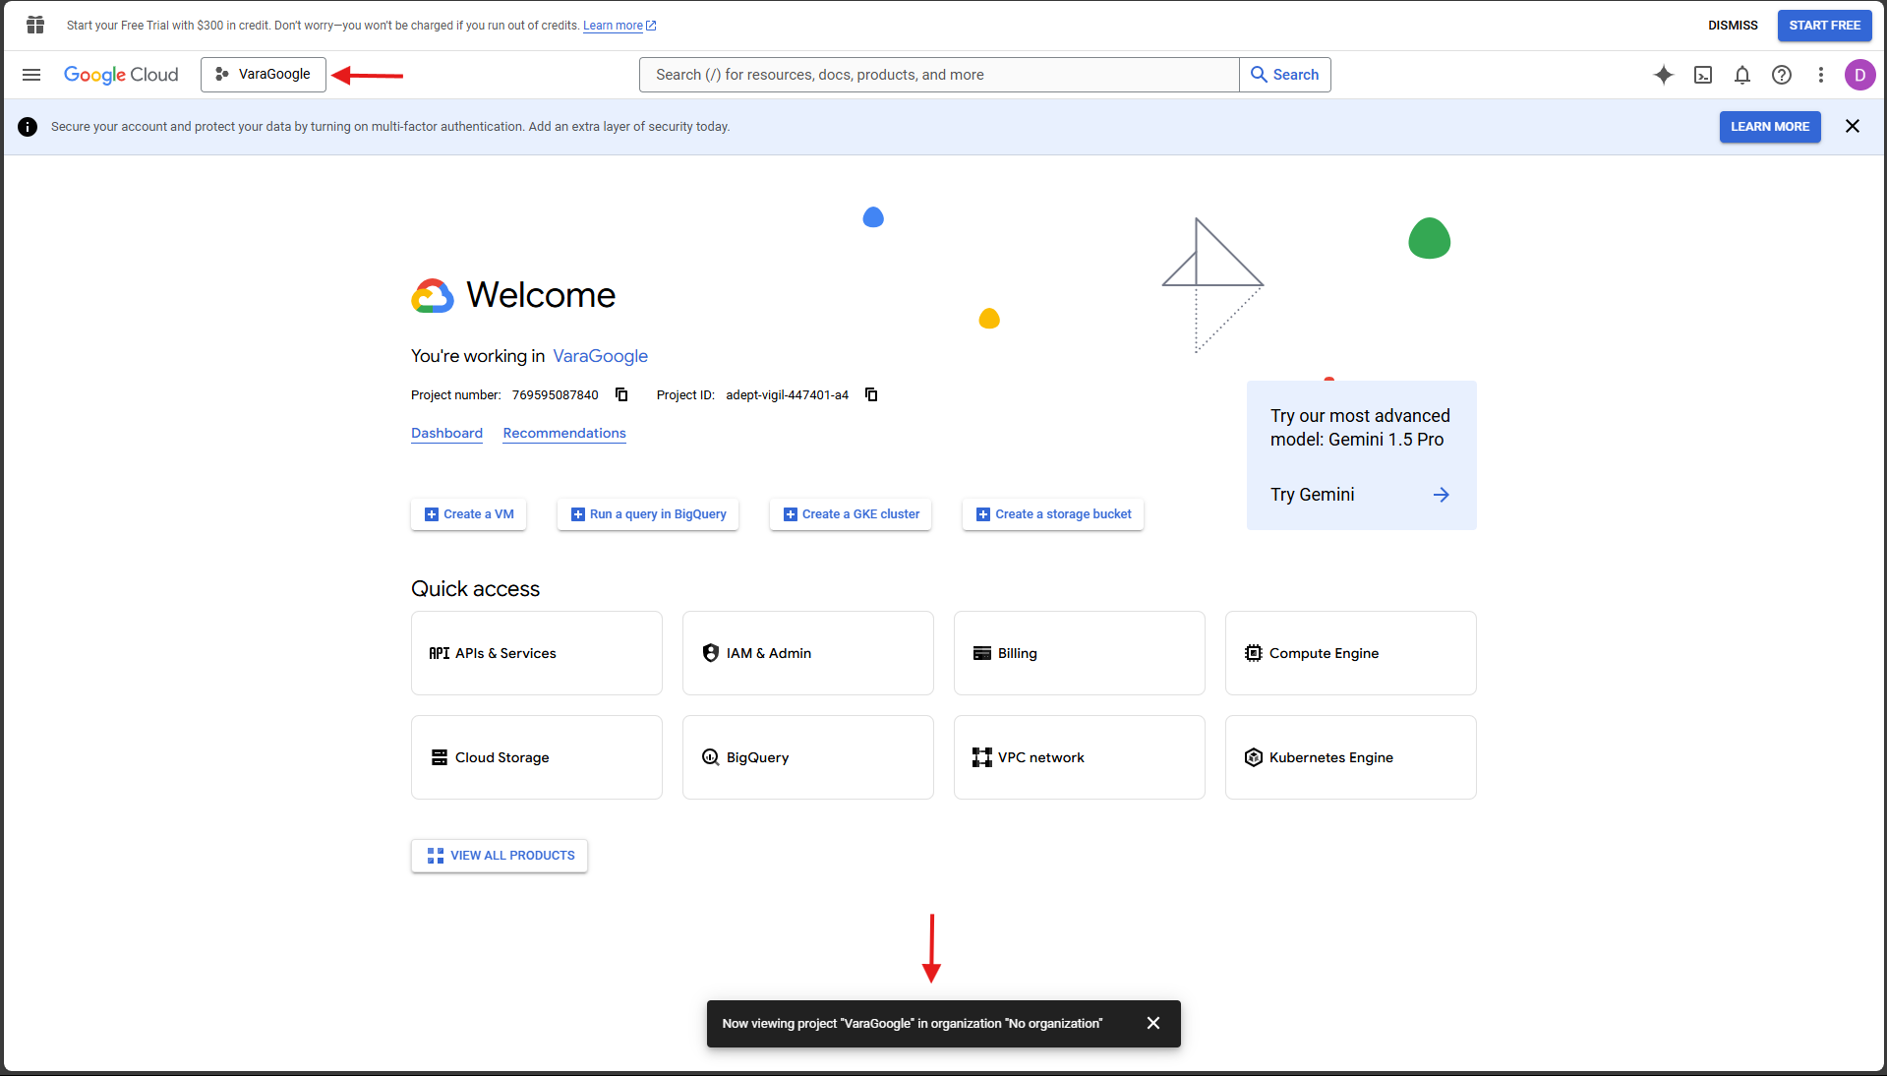Open the main navigation hamburger menu

[x=31, y=75]
